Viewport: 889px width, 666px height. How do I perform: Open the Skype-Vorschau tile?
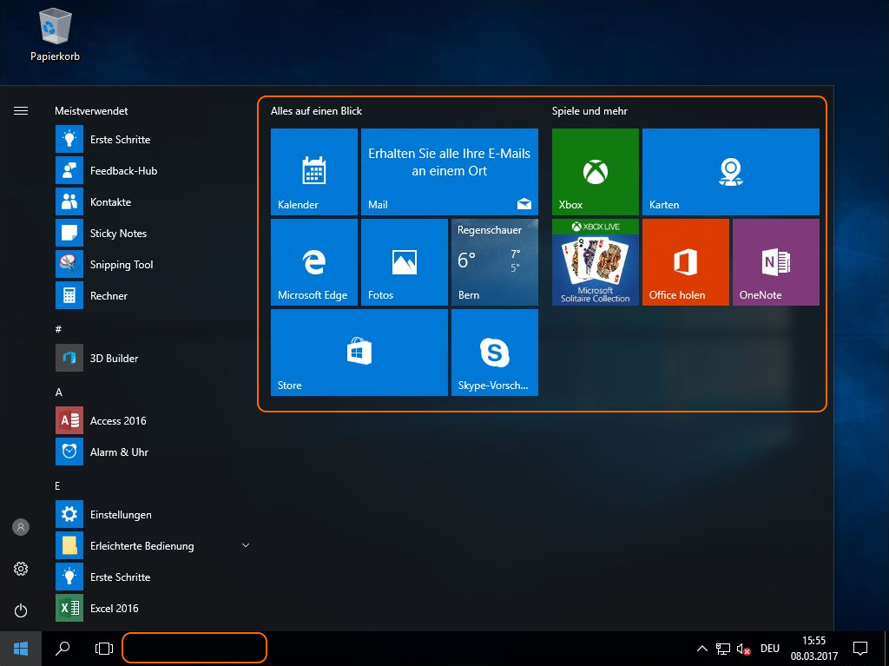point(494,353)
